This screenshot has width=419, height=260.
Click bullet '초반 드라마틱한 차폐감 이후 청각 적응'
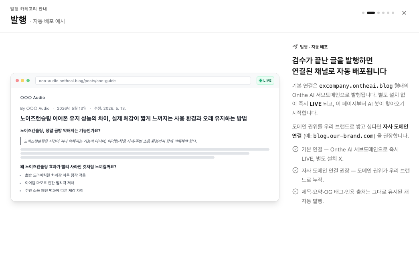(x=55, y=175)
